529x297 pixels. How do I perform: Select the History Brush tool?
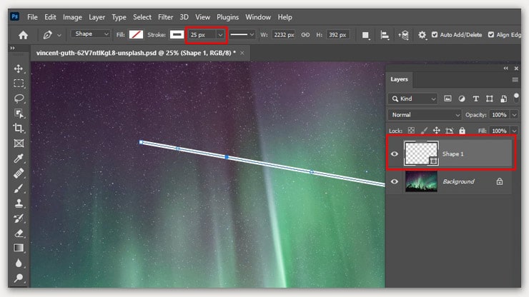pyautogui.click(x=19, y=218)
